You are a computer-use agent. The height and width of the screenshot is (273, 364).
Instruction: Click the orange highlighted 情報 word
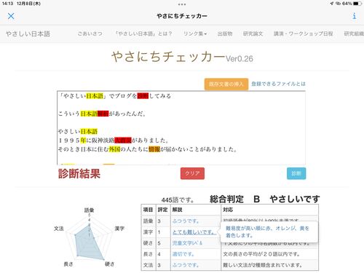click(x=154, y=149)
